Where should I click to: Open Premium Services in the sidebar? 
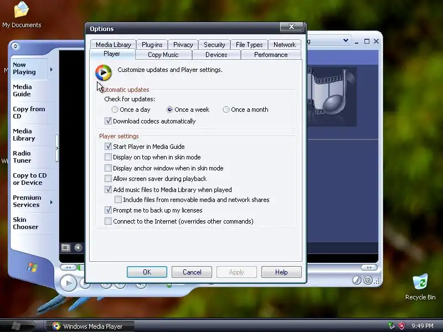(29, 201)
